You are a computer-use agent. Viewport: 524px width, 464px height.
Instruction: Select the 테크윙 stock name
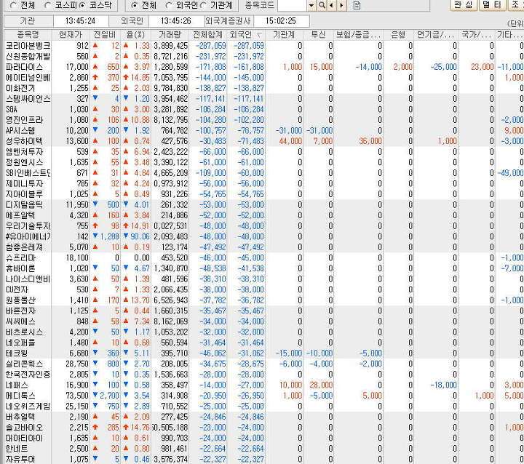17,353
